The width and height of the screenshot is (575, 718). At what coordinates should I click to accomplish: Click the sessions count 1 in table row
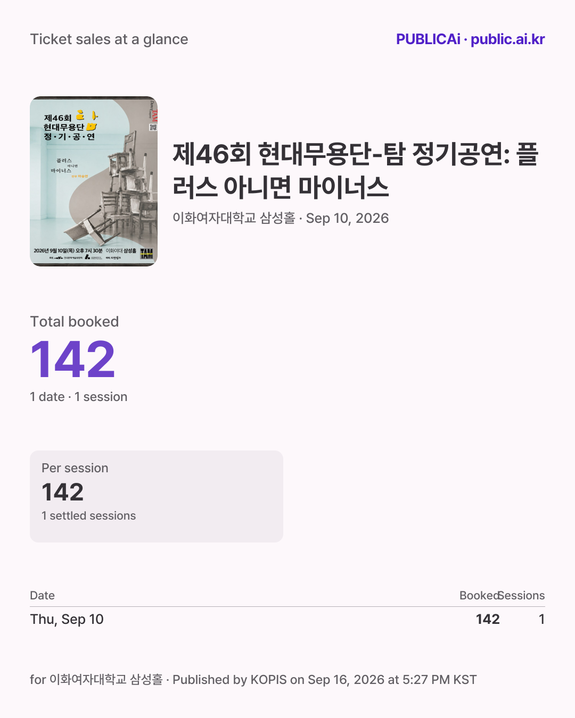(x=541, y=619)
